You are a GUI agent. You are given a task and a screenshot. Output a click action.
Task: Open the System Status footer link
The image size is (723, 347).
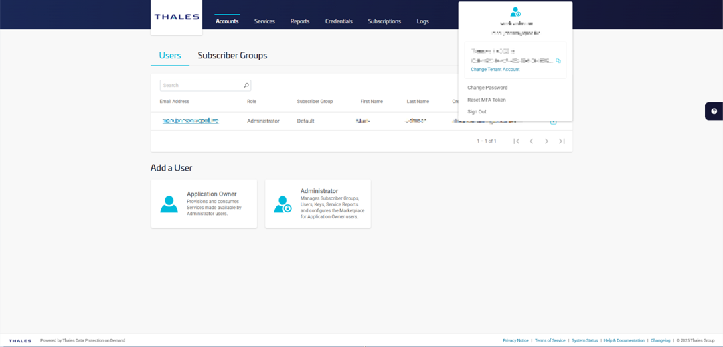[584, 340]
